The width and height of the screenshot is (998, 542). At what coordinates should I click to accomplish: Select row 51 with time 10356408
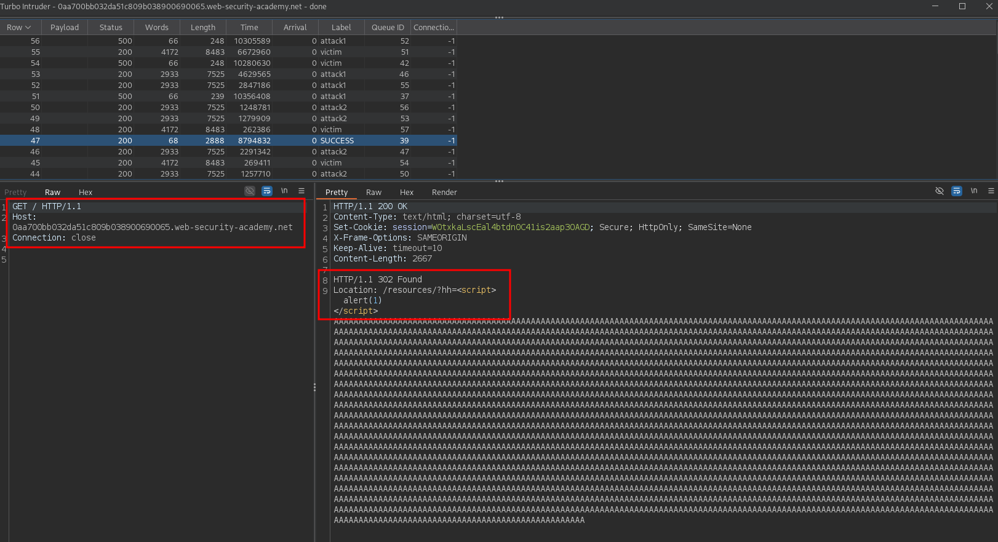point(228,97)
